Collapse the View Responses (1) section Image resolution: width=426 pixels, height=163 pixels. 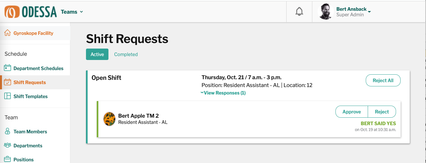click(x=223, y=93)
